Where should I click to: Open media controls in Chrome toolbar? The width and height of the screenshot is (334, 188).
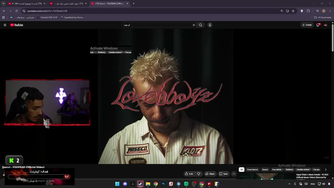317,11
